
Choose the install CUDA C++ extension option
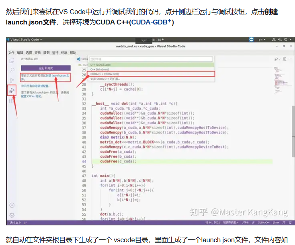pyautogui.click(x=151, y=79)
